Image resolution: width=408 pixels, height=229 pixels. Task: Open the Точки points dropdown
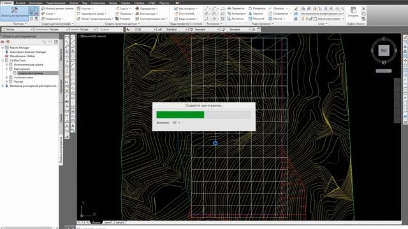pyautogui.click(x=48, y=13)
